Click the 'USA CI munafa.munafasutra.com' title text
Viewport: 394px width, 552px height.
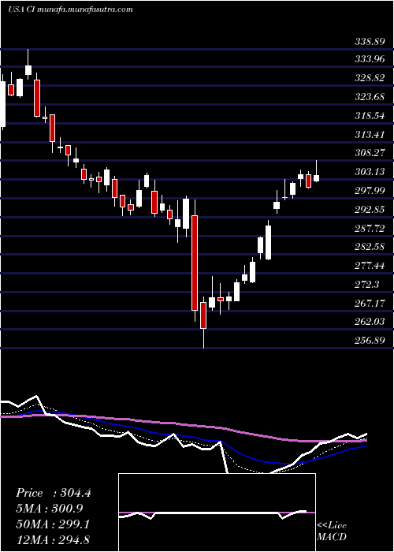[x=70, y=9]
